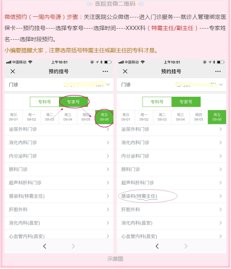Open 感染科(特需主任) on the right phone

pyautogui.click(x=172, y=196)
